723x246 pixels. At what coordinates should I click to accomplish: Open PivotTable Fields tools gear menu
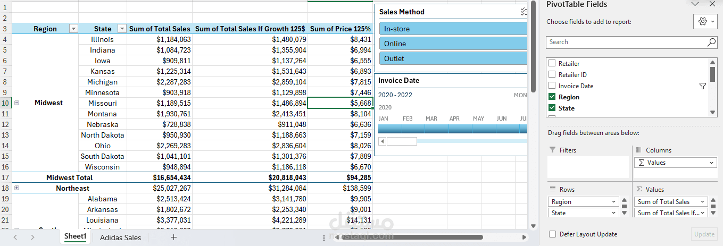pos(706,21)
